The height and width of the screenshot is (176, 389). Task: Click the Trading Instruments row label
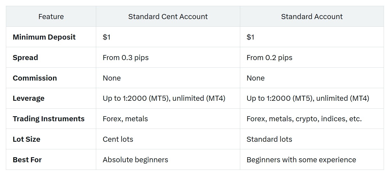[x=49, y=119]
